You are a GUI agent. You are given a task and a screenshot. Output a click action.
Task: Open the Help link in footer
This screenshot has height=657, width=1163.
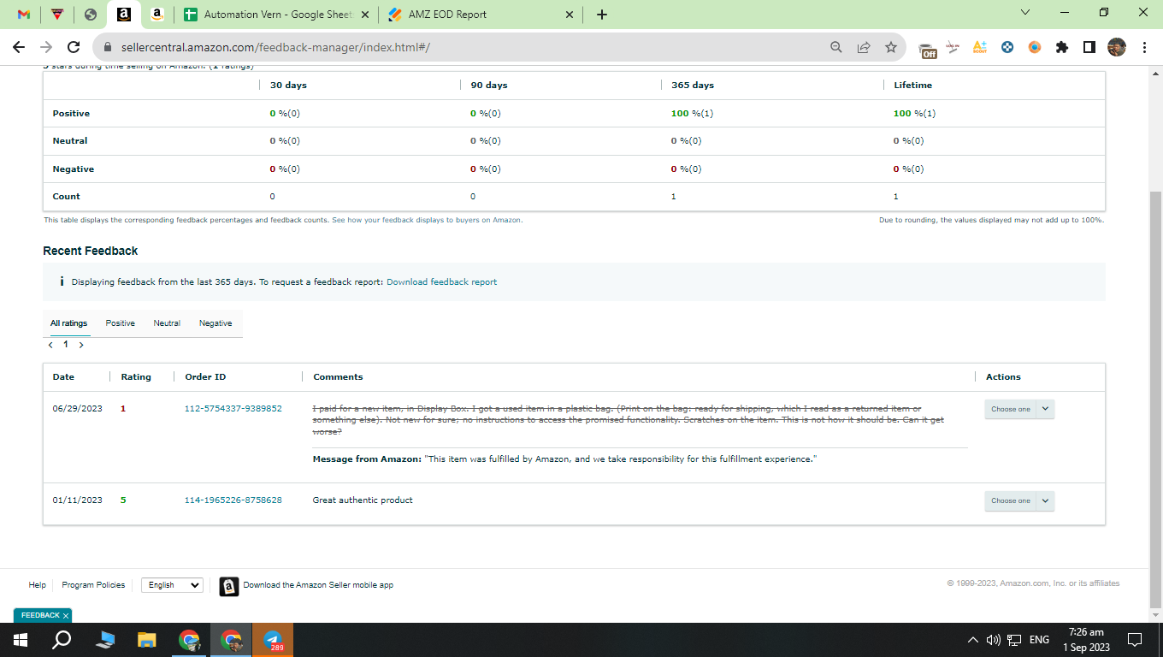click(37, 585)
